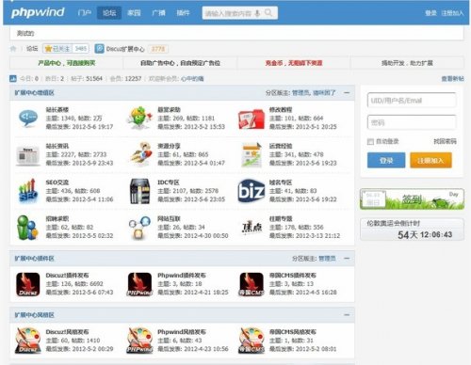
Task: Open the 插件 nav tab
Action: click(183, 13)
